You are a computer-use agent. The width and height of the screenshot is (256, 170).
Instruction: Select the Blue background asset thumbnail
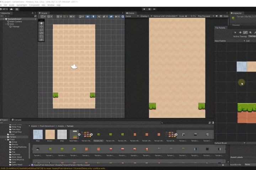point(38,135)
